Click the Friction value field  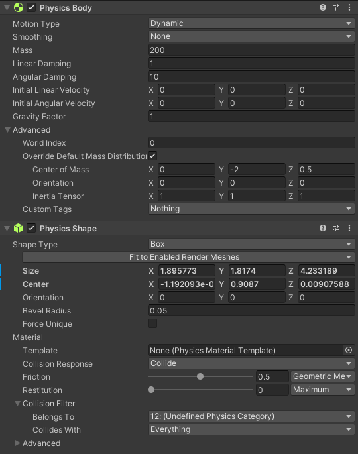tap(272, 376)
